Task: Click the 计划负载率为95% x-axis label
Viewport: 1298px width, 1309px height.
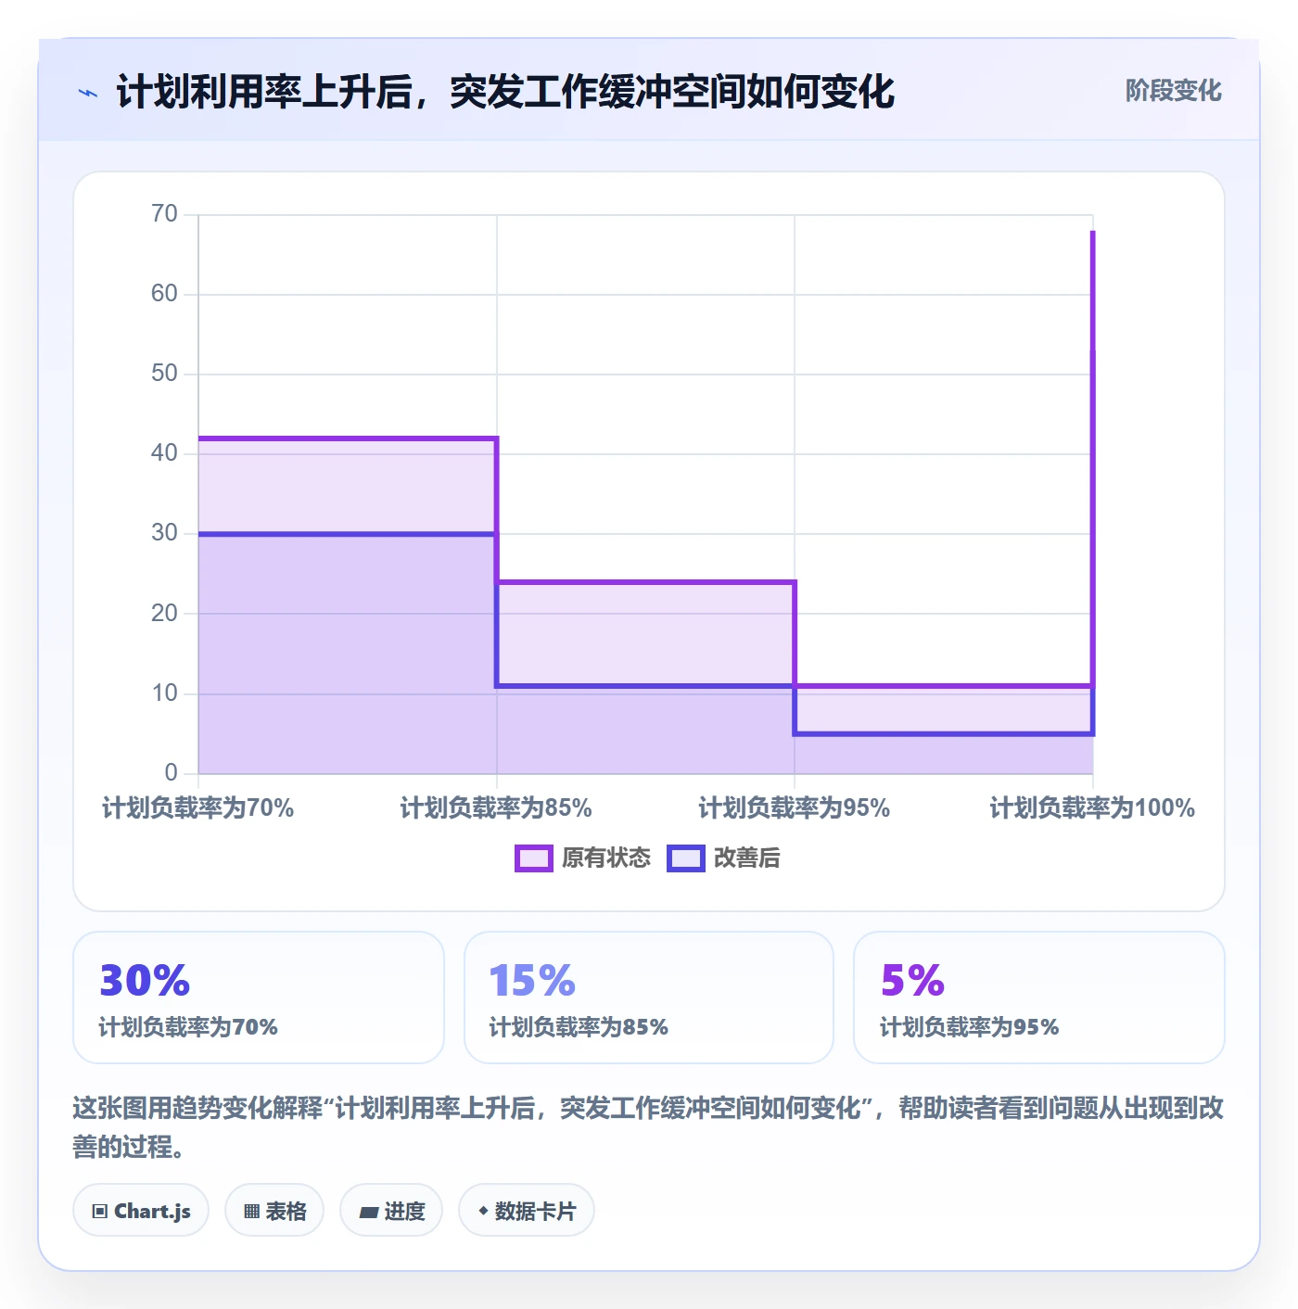Action: coord(795,808)
